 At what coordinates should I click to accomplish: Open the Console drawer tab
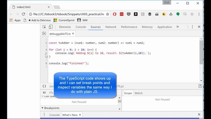[x=54, y=115]
